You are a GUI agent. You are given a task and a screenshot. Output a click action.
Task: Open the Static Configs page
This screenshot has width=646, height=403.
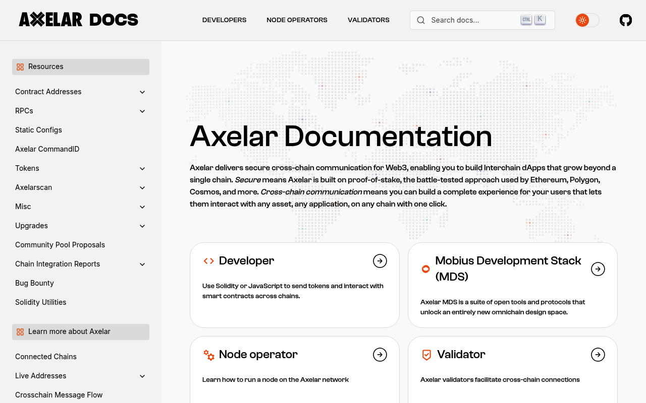(x=38, y=130)
